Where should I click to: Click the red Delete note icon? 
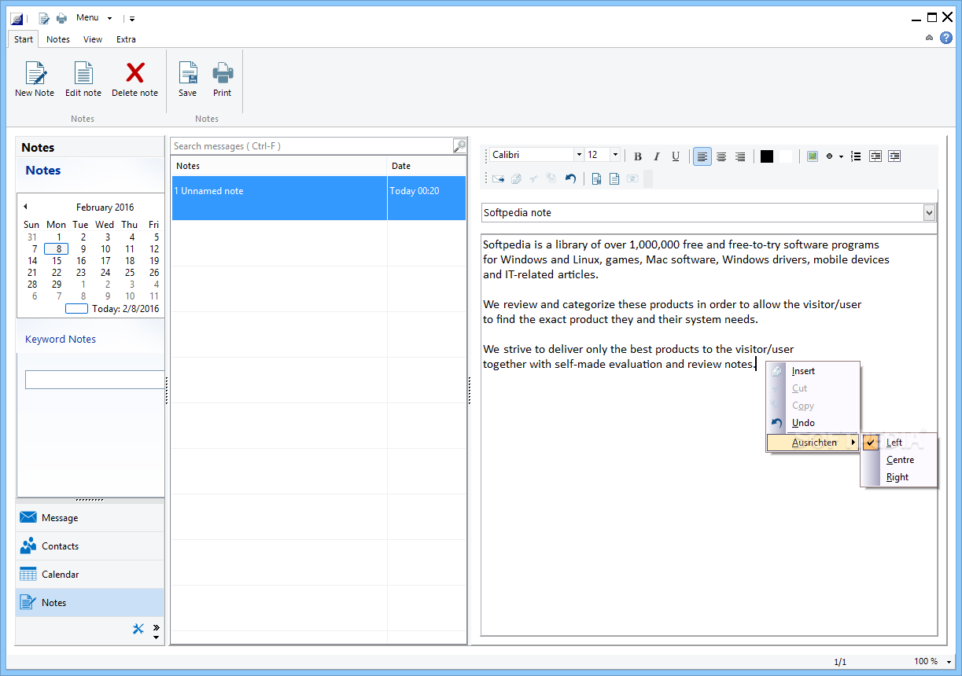tap(135, 73)
